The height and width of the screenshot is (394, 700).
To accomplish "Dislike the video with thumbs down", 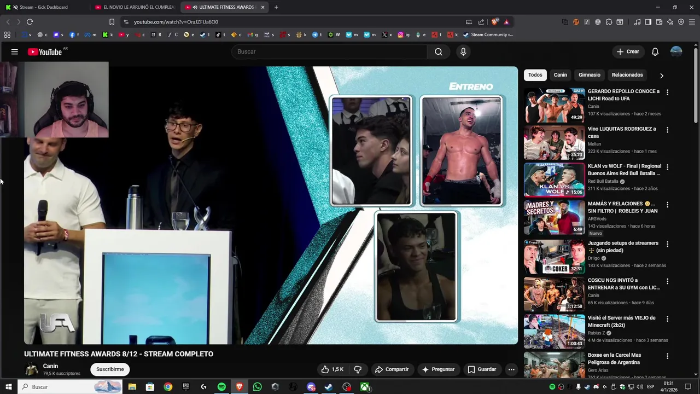I will point(358,369).
